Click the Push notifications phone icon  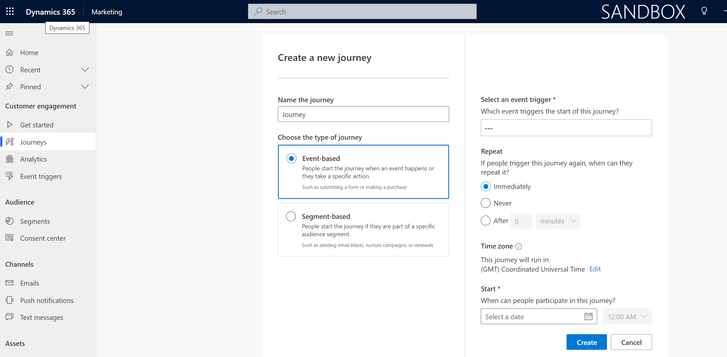pos(9,300)
